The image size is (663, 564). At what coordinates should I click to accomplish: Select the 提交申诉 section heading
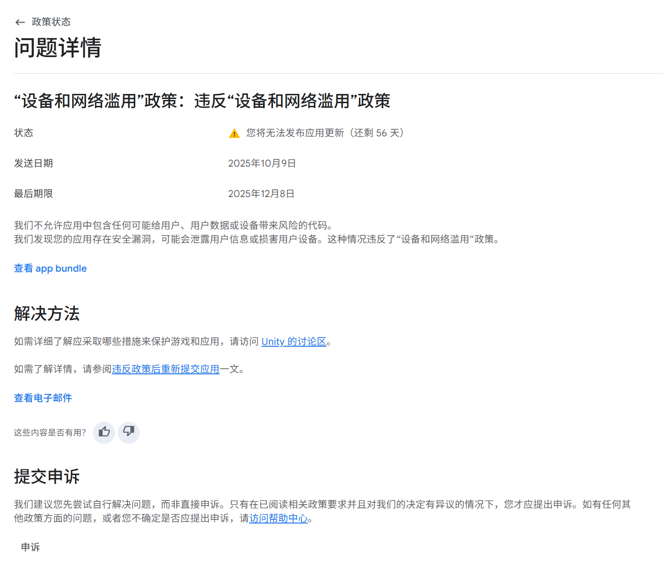pos(46,477)
